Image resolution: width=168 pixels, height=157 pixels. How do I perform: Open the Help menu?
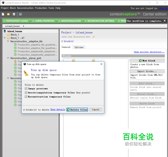pos(58,8)
